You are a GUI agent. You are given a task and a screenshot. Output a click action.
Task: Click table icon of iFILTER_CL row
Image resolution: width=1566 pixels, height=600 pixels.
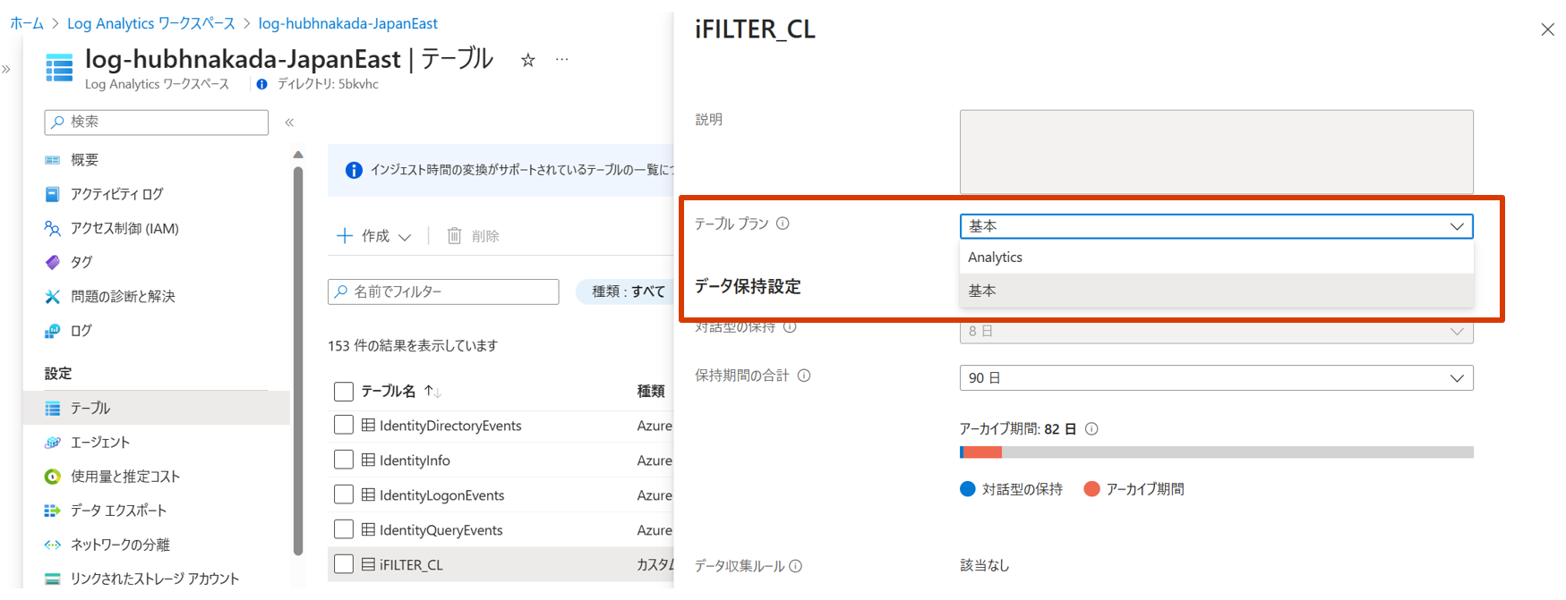[x=368, y=564]
